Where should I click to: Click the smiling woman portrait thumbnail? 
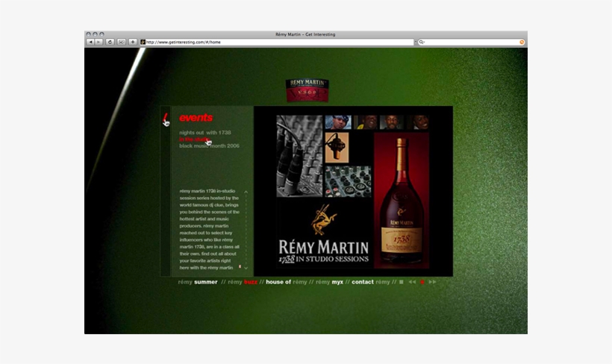point(417,122)
